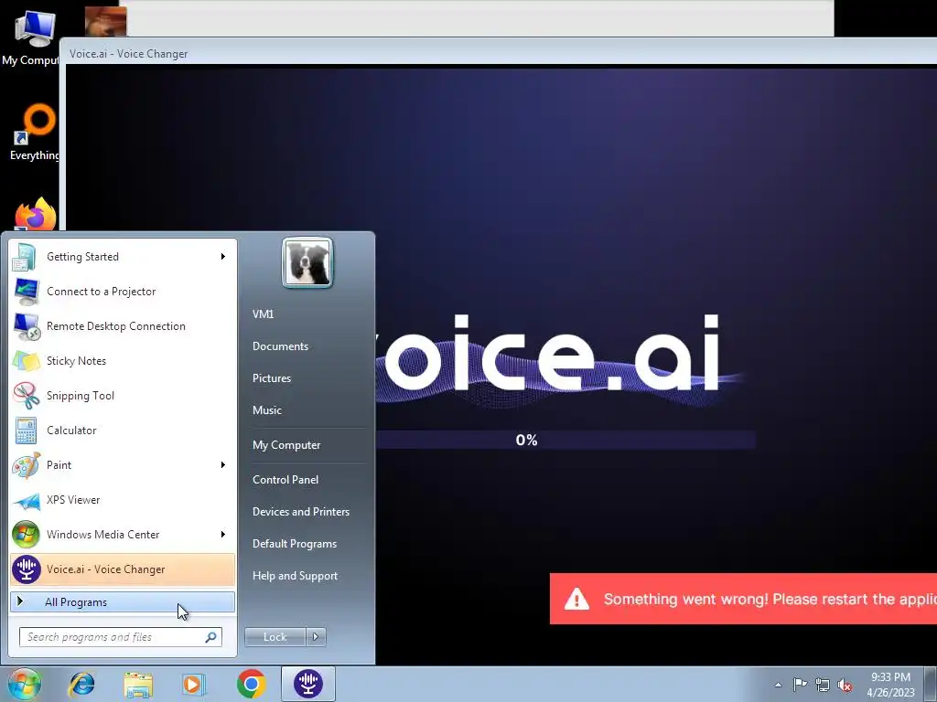This screenshot has height=702, width=937.
Task: Show hidden tray icons arrow
Action: [x=778, y=685]
